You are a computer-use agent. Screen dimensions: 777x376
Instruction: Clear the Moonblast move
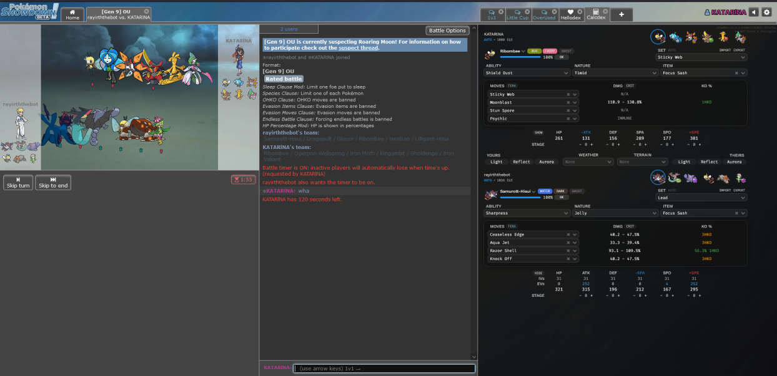click(x=568, y=102)
